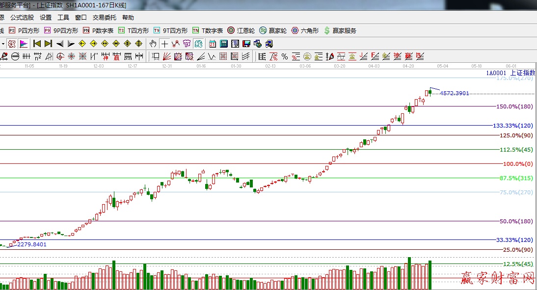Select the 100.0%(0) Gann level label
Viewport: 537px width, 290px height.
pyautogui.click(x=517, y=164)
